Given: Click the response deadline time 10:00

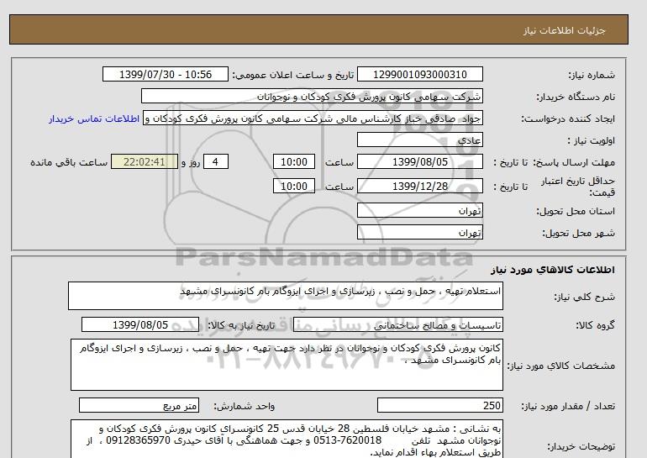Looking at the screenshot, I should click(x=294, y=161).
